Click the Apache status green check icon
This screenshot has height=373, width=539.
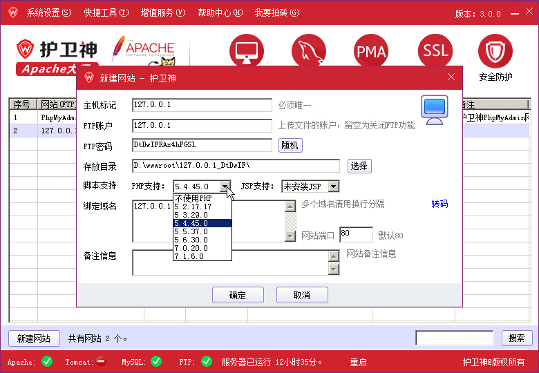coord(47,361)
